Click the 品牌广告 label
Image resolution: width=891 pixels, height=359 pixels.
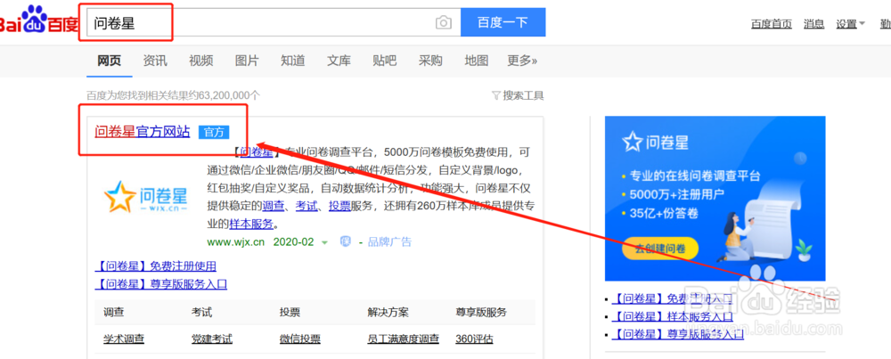tap(389, 242)
